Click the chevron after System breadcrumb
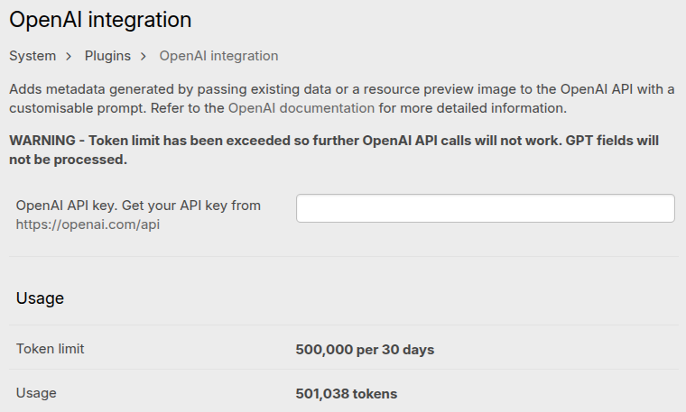686x412 pixels. [70, 56]
